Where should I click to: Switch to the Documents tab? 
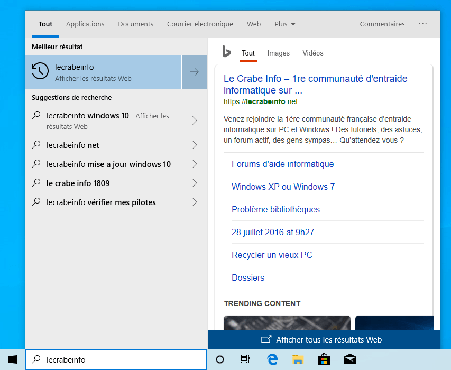pyautogui.click(x=136, y=24)
